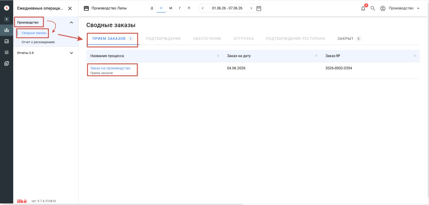Switch to the ПОДТВЕРЖДЕНИЕ tab
Image resolution: width=429 pixels, height=205 pixels.
[x=163, y=39]
